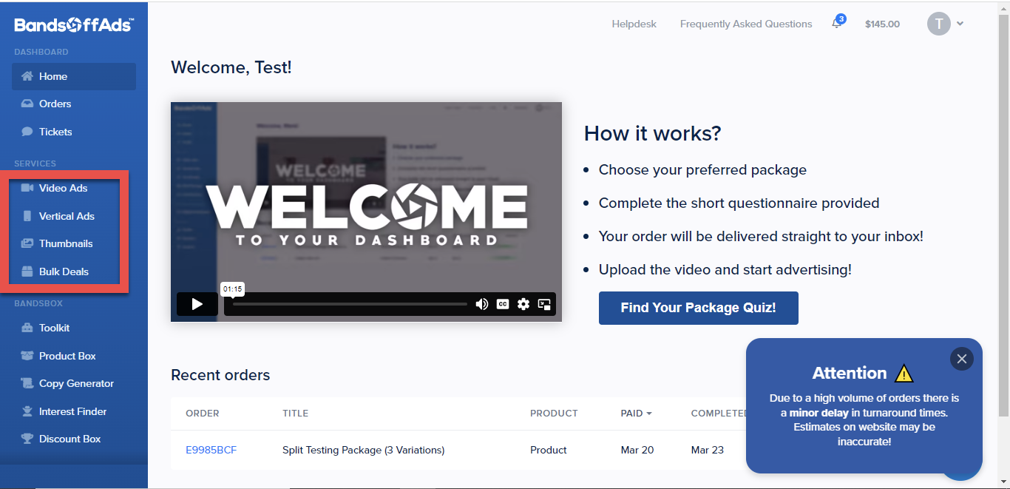1010x489 pixels.
Task: Click the T user avatar
Action: pyautogui.click(x=938, y=24)
